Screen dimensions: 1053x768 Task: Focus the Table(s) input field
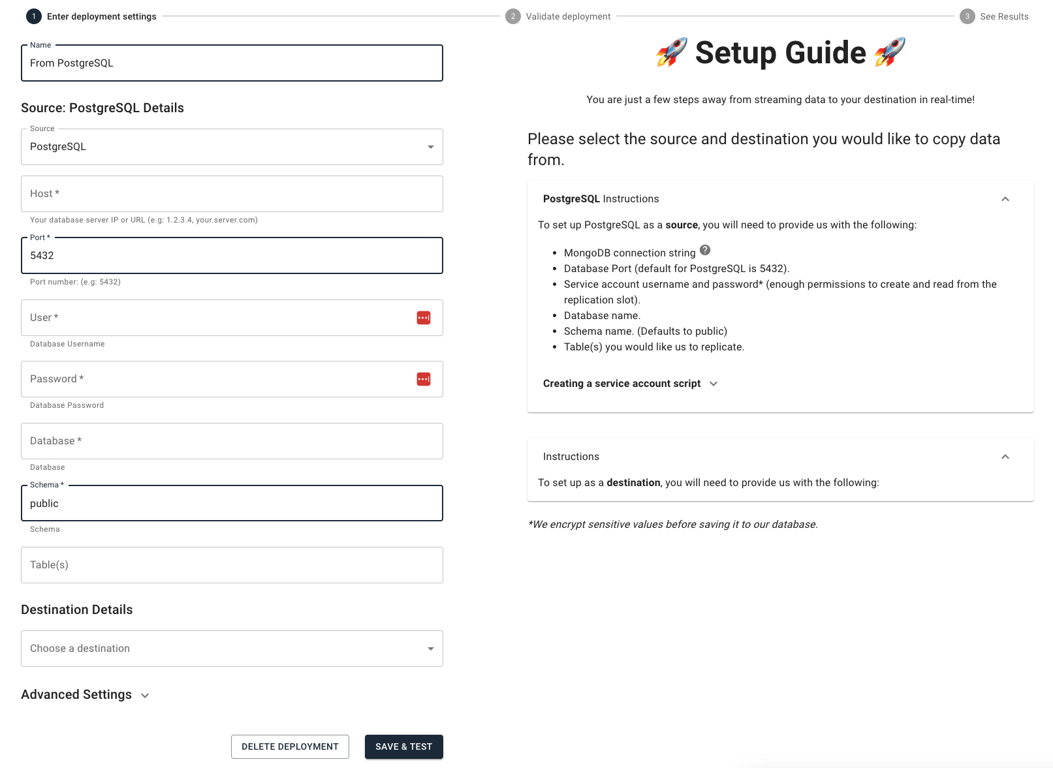232,565
